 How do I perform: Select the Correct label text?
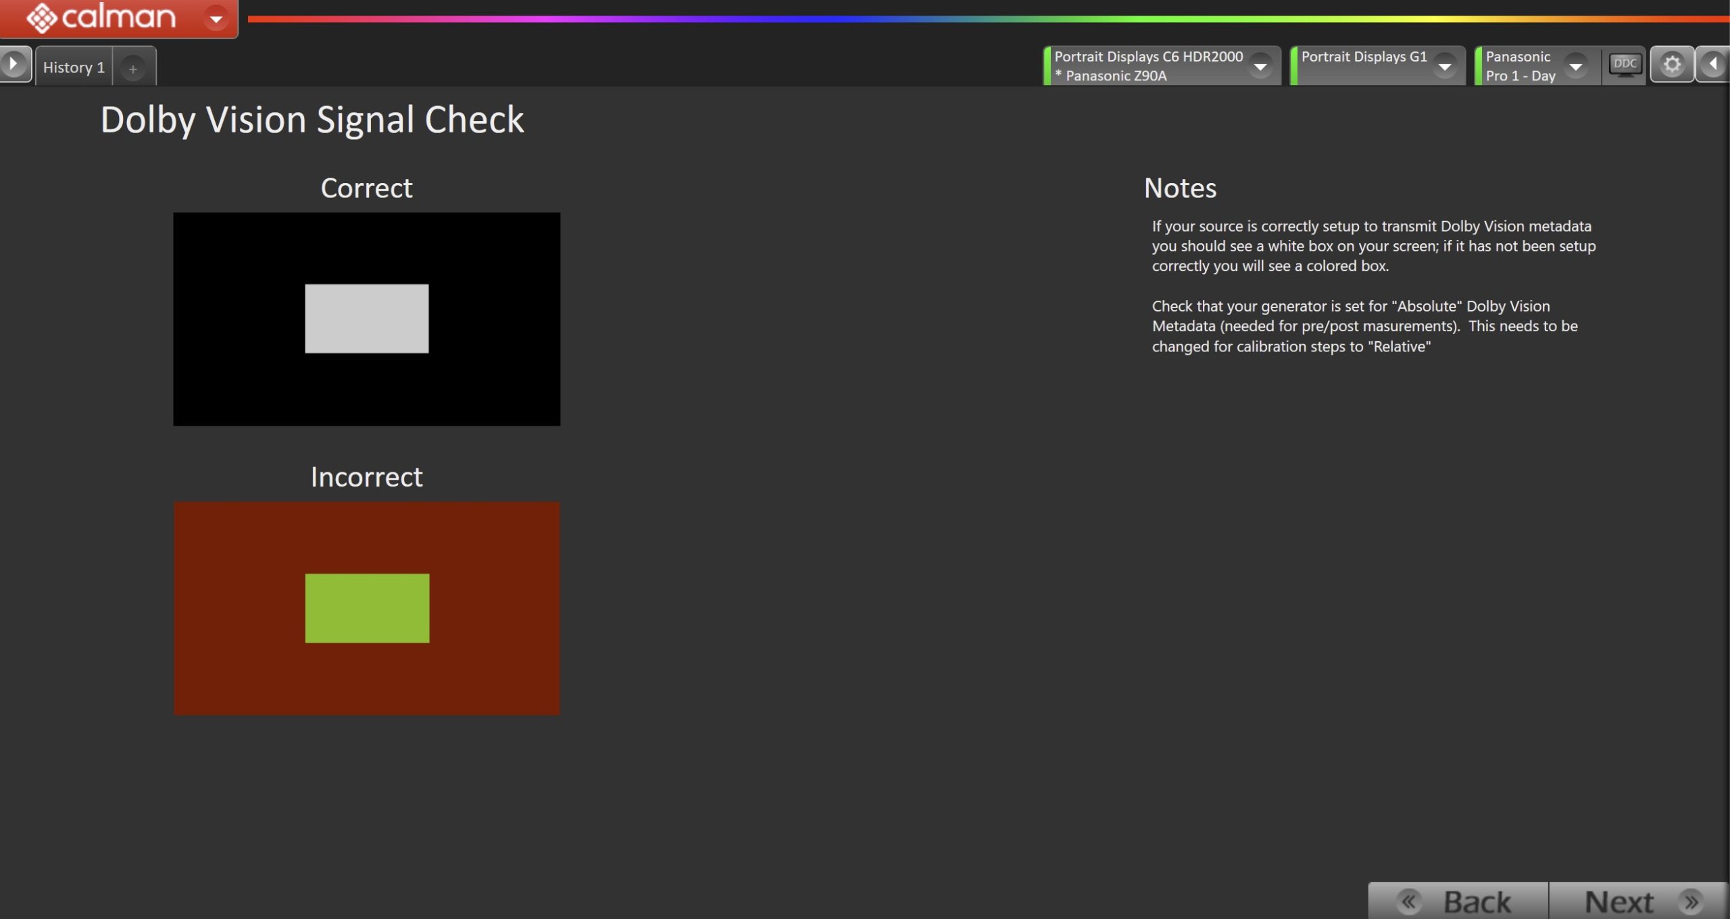point(366,188)
